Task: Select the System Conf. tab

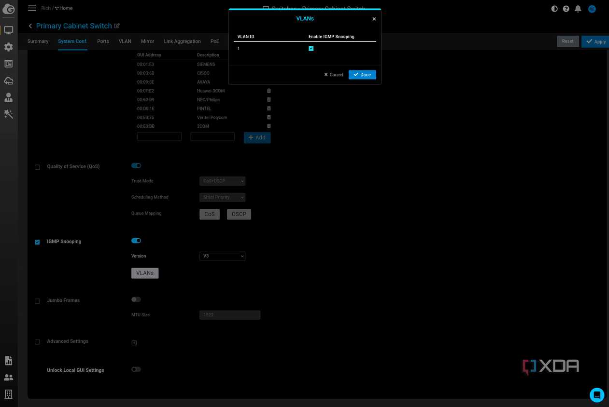Action: 72,41
